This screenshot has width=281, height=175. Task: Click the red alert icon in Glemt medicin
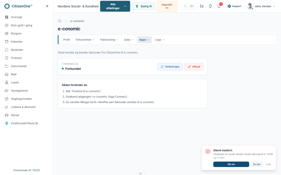[208, 151]
